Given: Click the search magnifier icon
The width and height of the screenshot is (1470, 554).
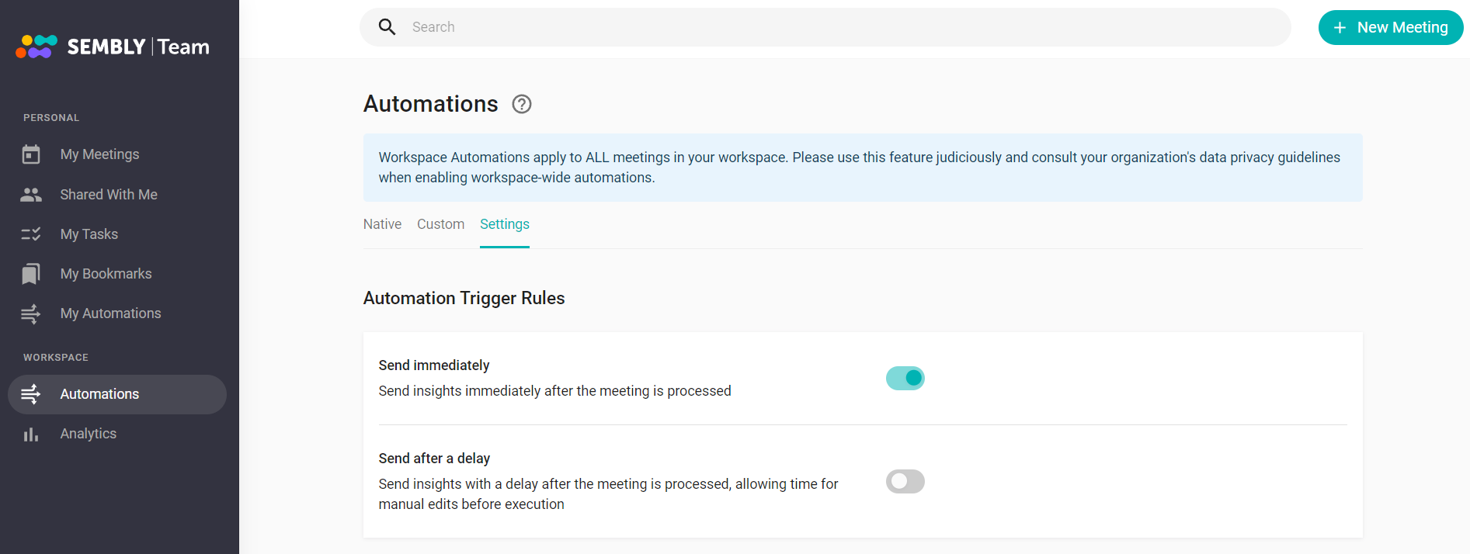Looking at the screenshot, I should [x=387, y=27].
